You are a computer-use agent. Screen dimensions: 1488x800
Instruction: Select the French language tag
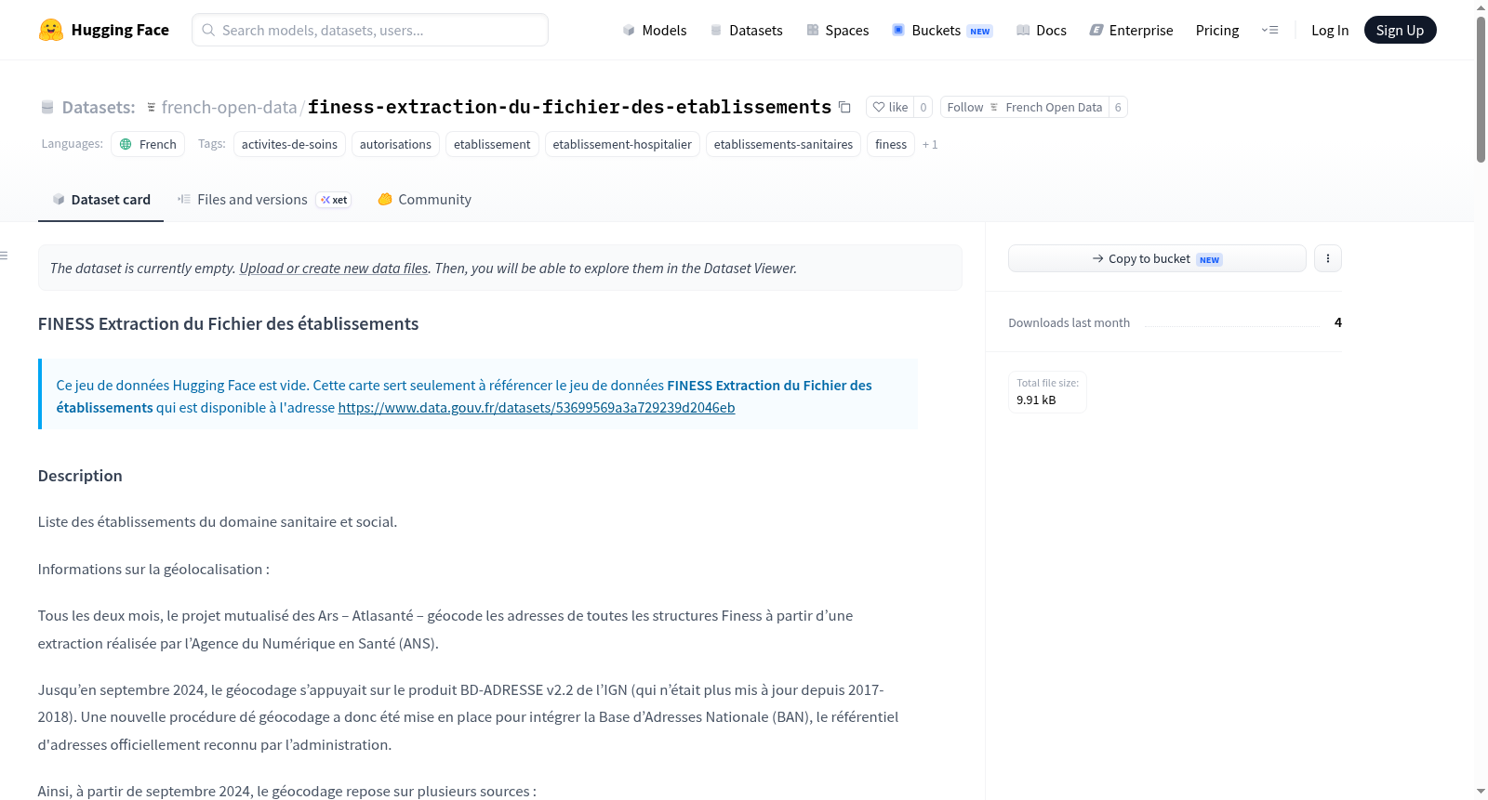148,144
